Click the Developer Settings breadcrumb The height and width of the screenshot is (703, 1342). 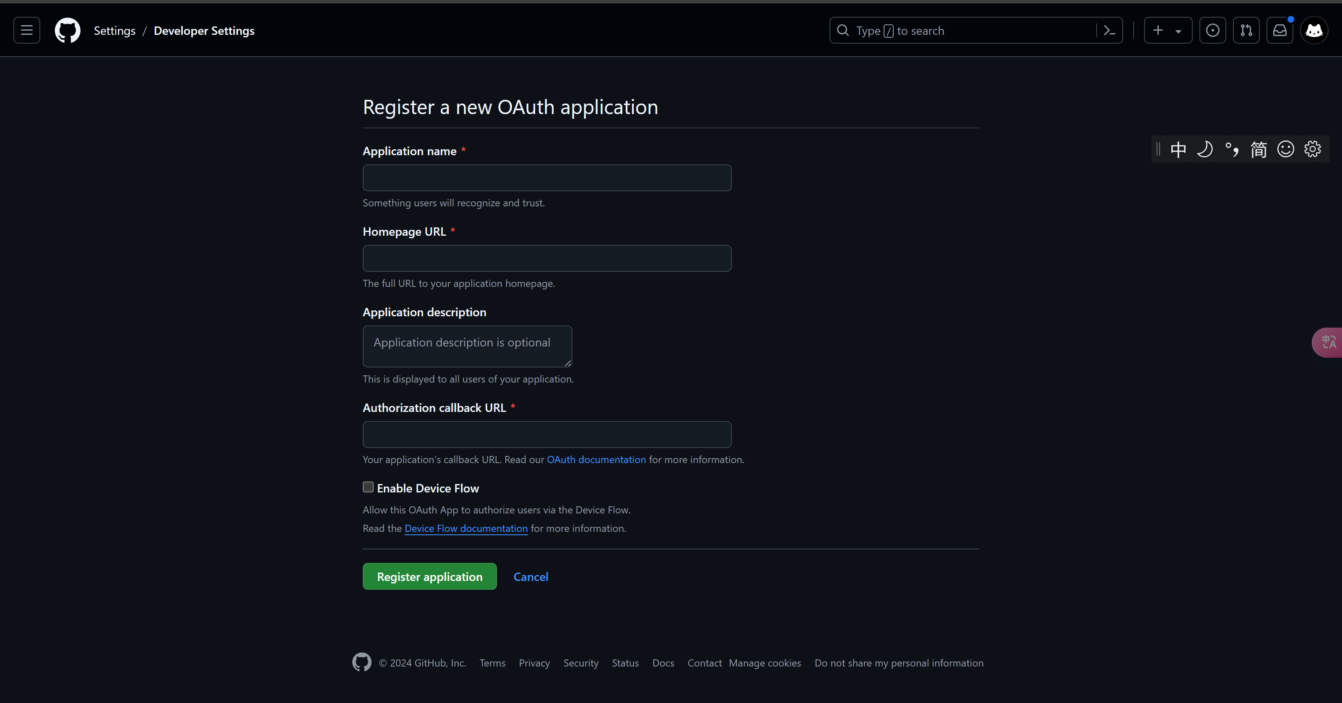[204, 31]
